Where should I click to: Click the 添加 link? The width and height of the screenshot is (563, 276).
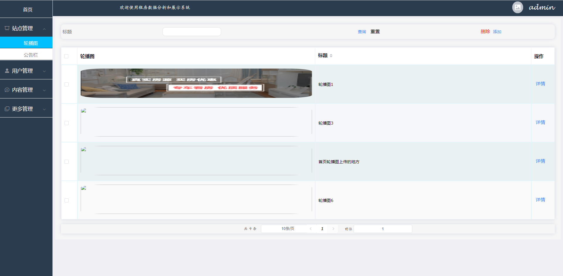point(497,32)
